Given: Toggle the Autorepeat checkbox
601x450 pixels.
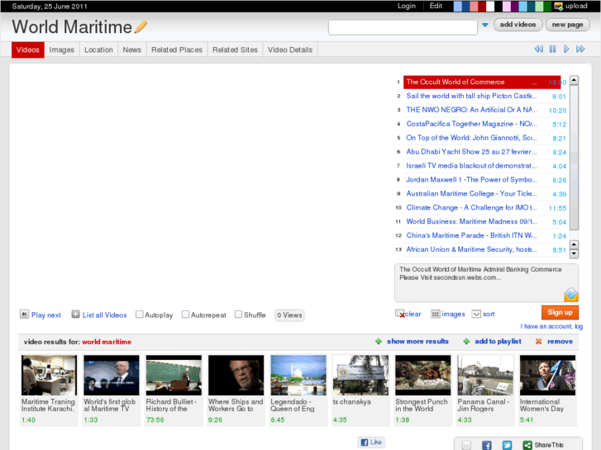Looking at the screenshot, I should pos(185,315).
